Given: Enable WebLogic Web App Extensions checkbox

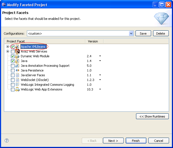Looking at the screenshot, I should 13,89.
